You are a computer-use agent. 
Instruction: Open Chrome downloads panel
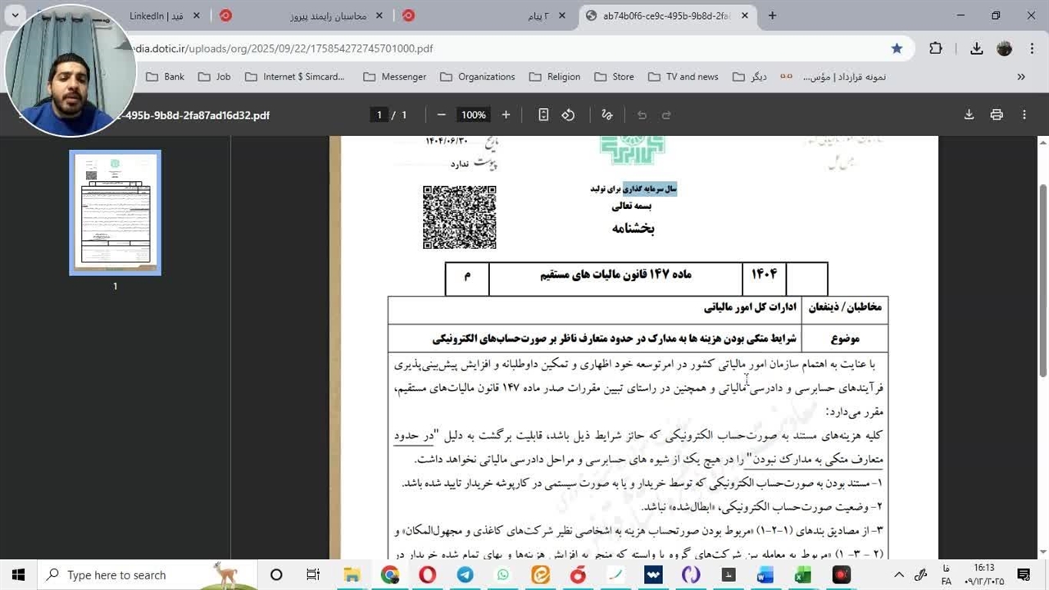click(x=977, y=48)
